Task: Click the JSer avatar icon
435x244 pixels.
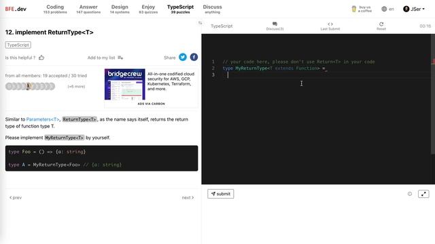Action: click(x=406, y=9)
